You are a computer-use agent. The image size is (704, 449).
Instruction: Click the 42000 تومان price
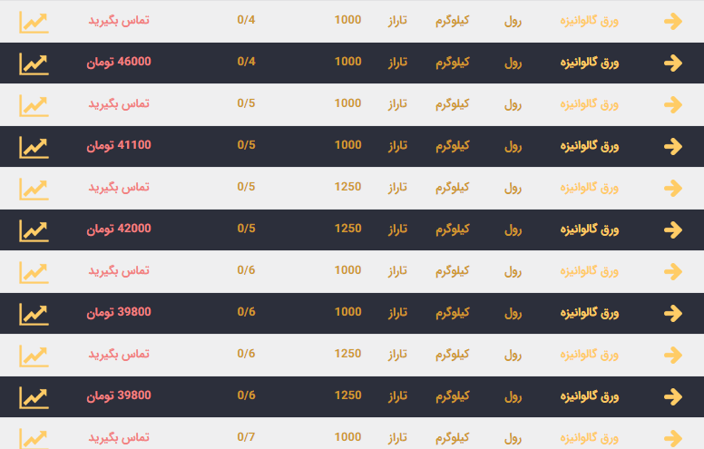[119, 229]
